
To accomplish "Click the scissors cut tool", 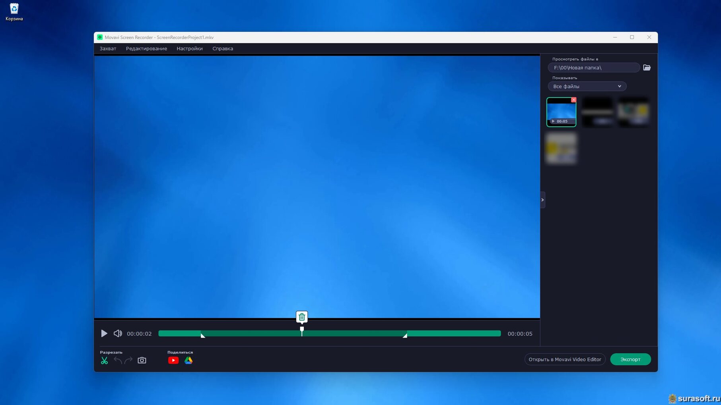I will click(104, 361).
